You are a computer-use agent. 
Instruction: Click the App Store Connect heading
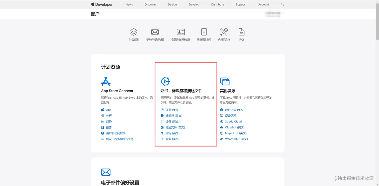pyautogui.click(x=117, y=91)
